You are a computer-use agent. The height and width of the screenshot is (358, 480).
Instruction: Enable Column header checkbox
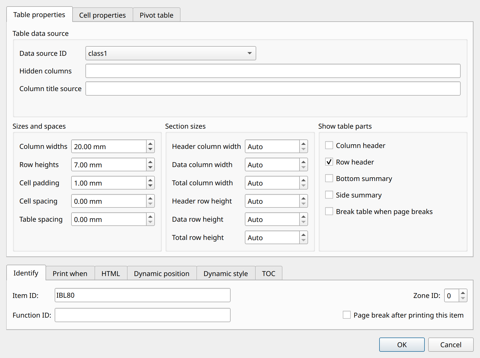pos(329,145)
